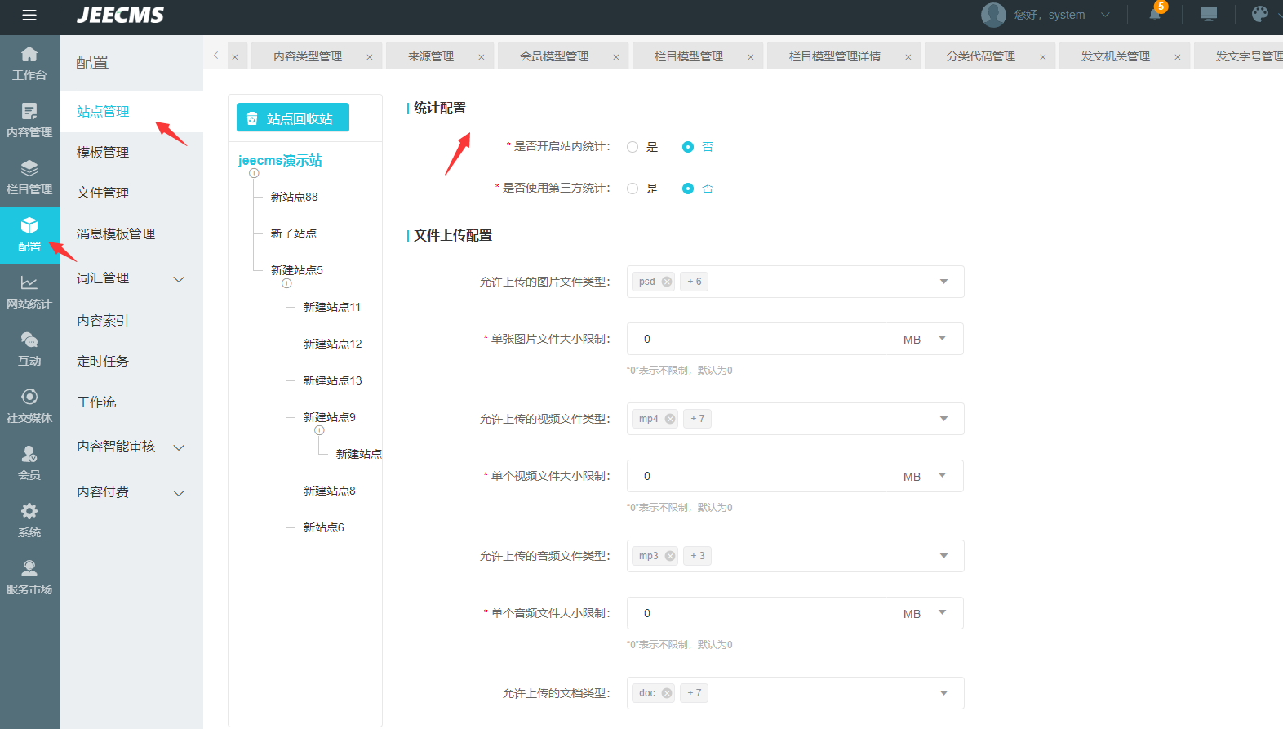Open 栏目管理 layers icon
The width and height of the screenshot is (1283, 729).
(29, 177)
